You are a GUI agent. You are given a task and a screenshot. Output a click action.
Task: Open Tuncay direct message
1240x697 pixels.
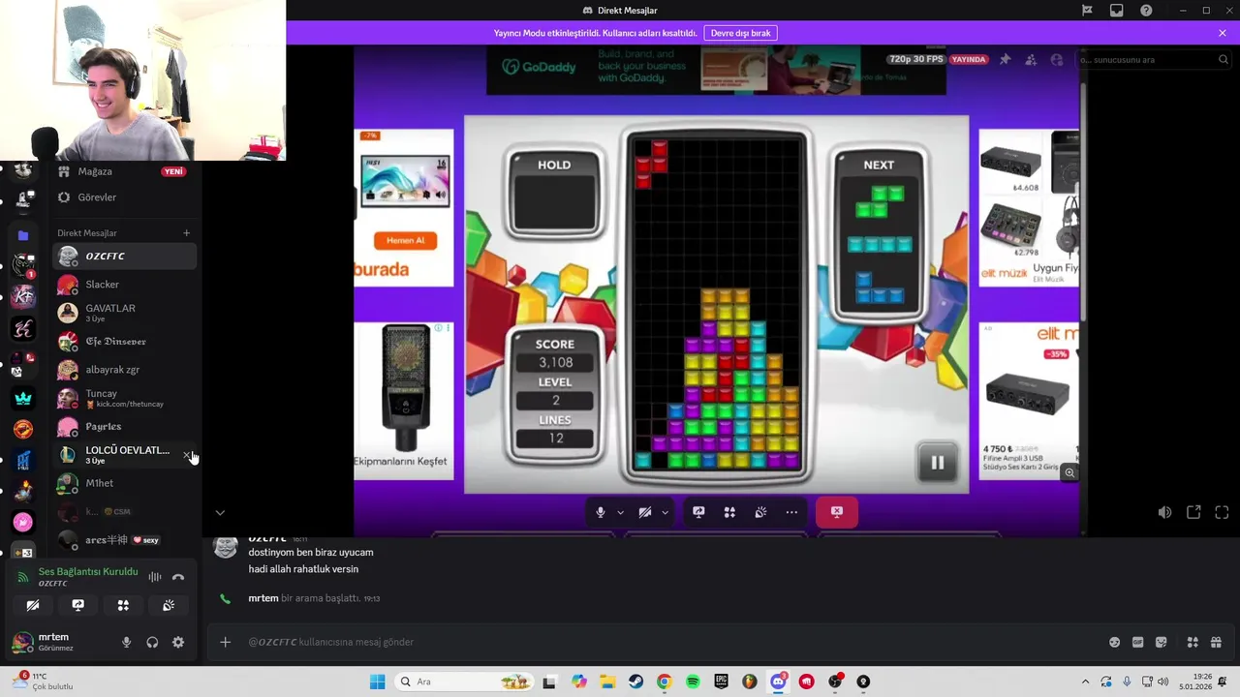(124, 398)
